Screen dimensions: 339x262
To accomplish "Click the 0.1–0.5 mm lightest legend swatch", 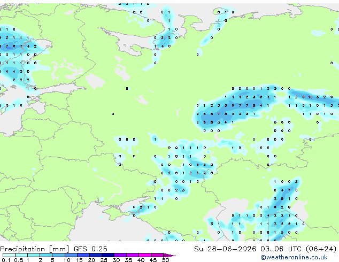I will click(x=9, y=255).
